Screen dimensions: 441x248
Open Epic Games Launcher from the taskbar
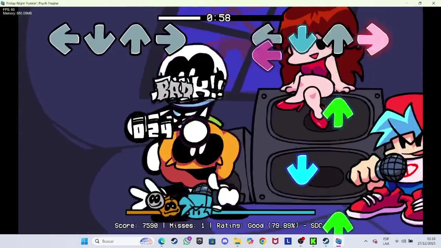[199, 241]
